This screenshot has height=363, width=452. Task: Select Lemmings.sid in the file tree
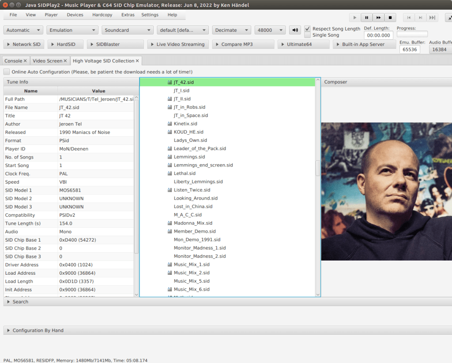pyautogui.click(x=189, y=157)
